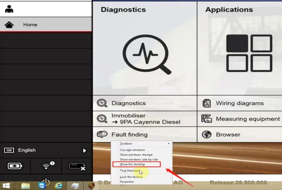The image size is (282, 190).
Task: Go to Home in the sidebar
Action: pyautogui.click(x=46, y=24)
